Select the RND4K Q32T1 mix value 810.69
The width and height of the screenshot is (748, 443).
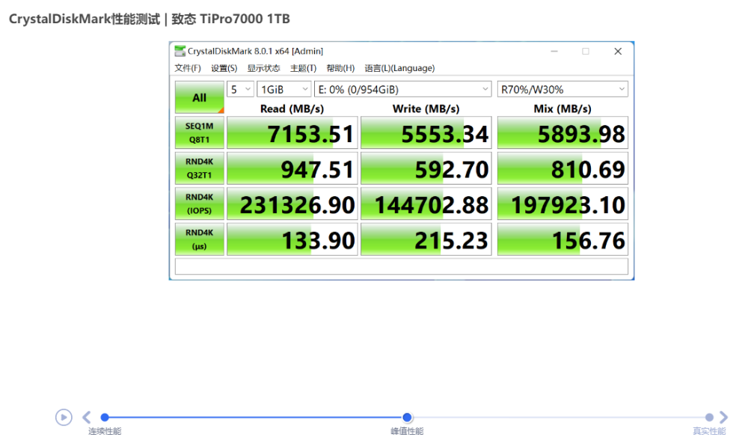[x=562, y=168]
